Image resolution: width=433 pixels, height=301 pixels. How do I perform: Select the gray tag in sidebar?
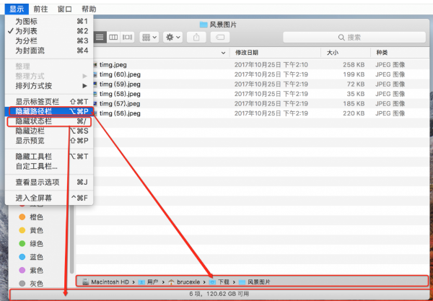(x=31, y=284)
